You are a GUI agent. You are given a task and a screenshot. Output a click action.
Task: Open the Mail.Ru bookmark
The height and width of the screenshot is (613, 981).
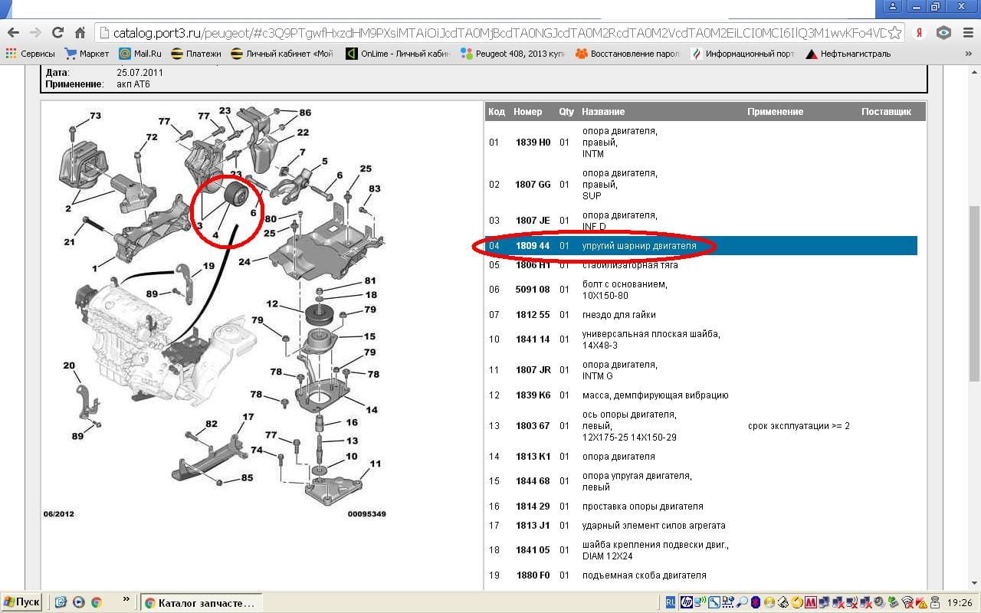pos(141,54)
